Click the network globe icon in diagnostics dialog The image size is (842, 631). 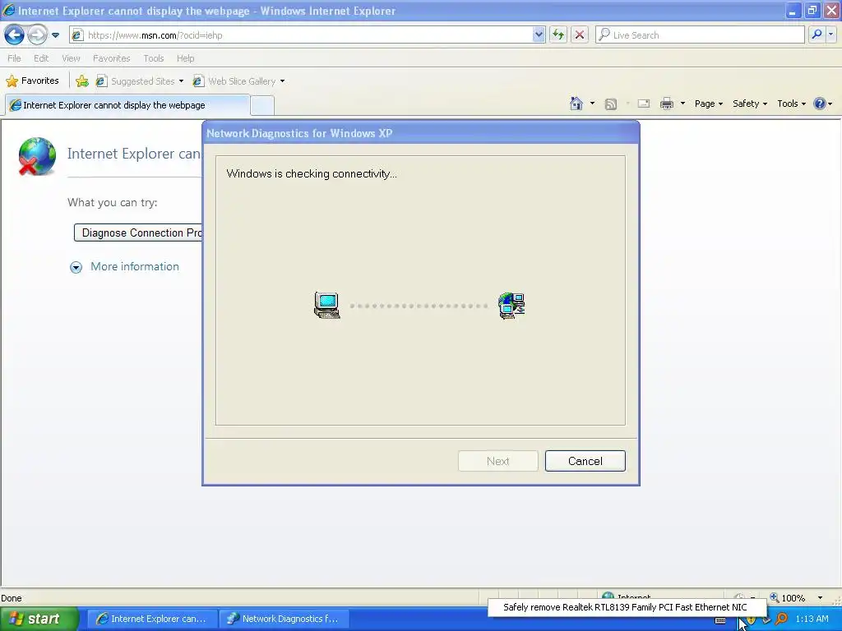click(x=511, y=306)
